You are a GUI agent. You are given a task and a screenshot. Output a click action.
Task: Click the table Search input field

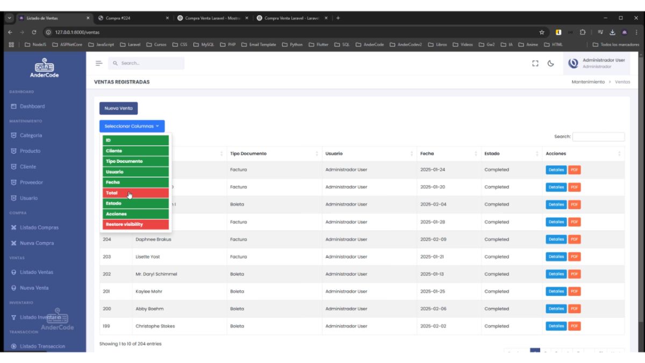[598, 137]
